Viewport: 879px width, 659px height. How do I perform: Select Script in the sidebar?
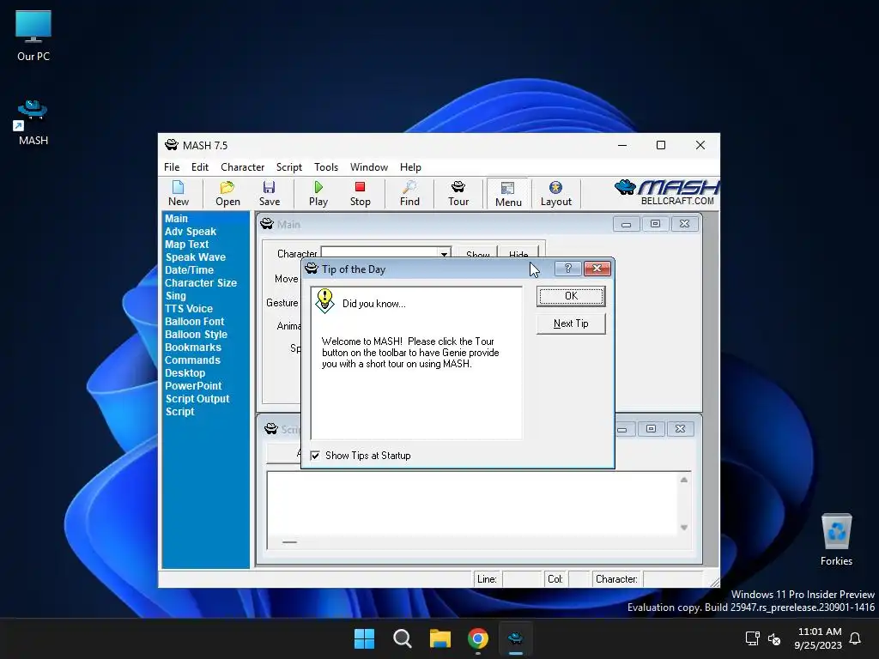179,412
